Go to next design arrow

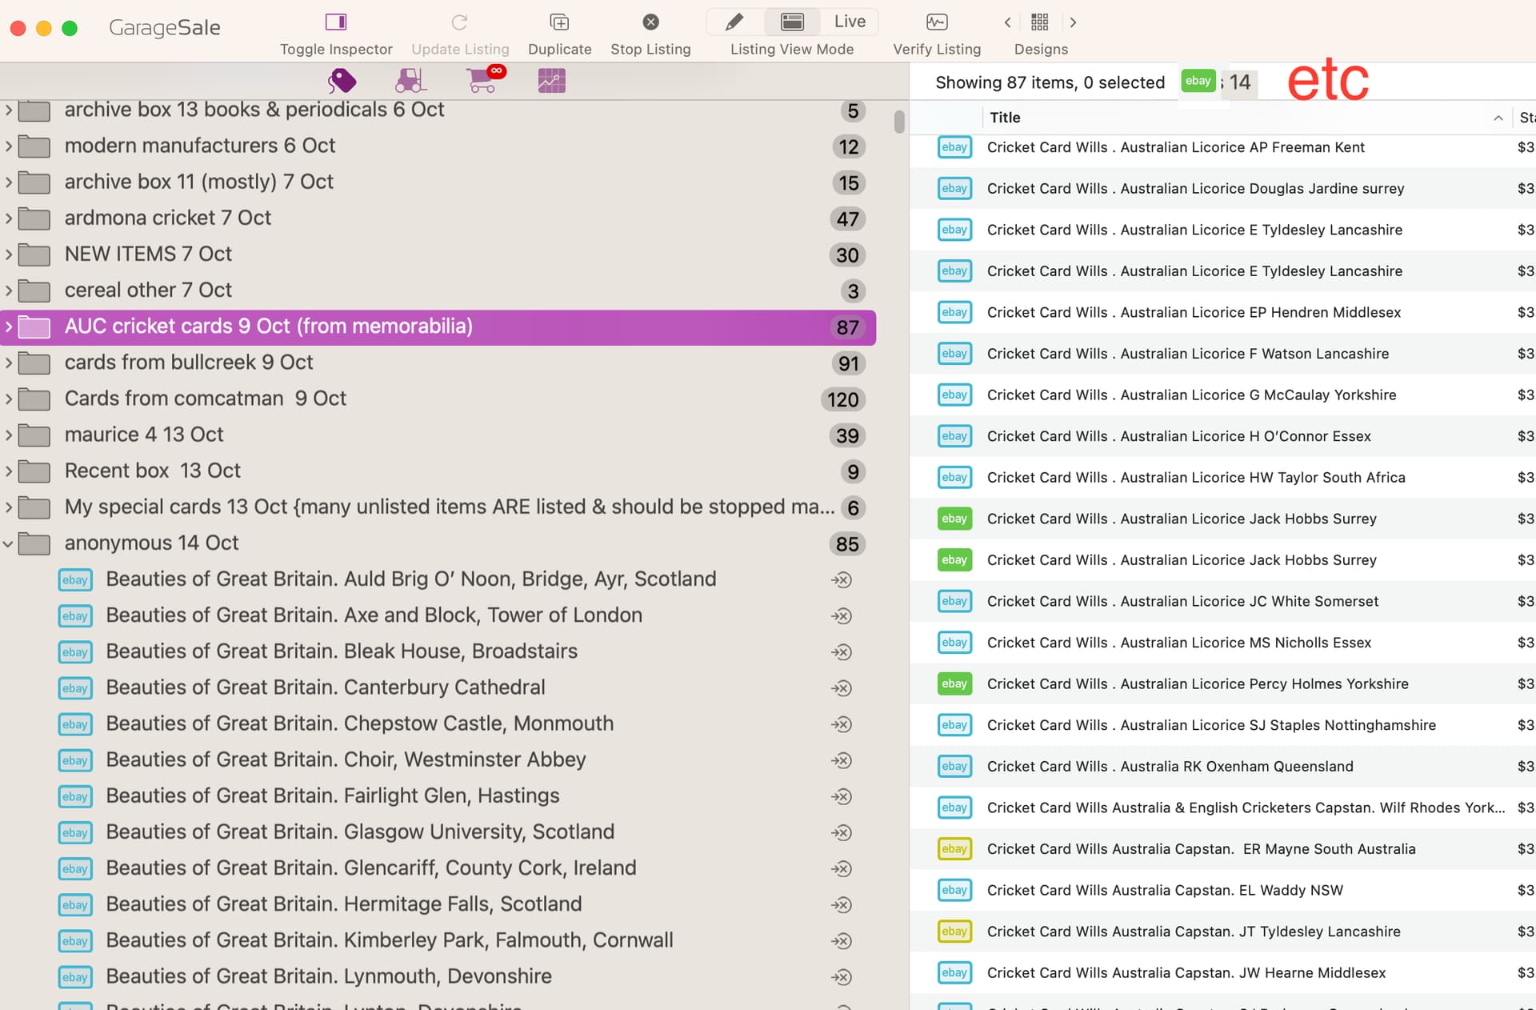1073,22
